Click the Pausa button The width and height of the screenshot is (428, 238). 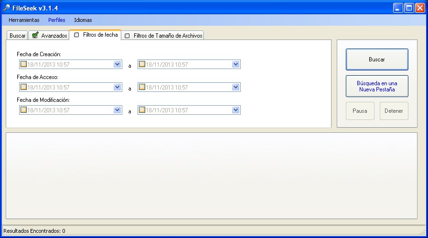coord(360,111)
